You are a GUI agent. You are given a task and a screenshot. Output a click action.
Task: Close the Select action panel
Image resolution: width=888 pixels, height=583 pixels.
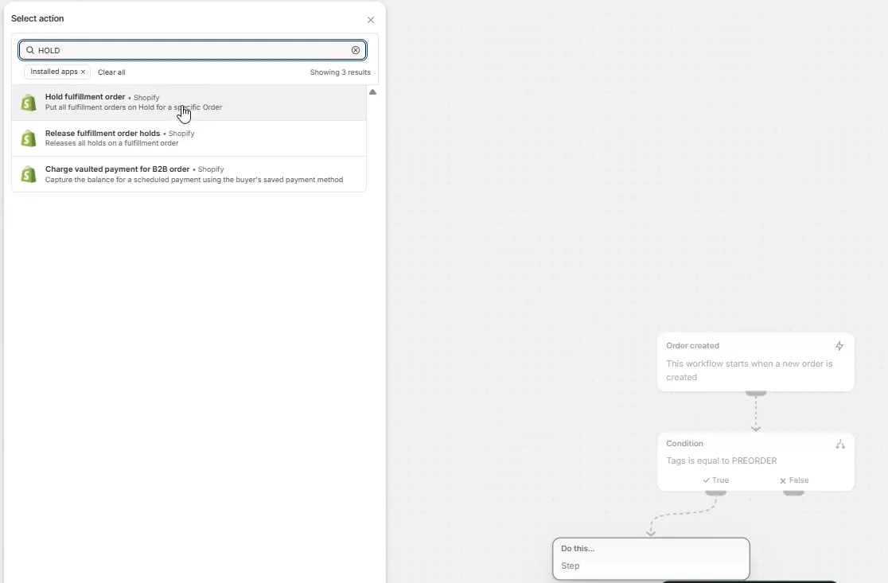[x=370, y=20]
